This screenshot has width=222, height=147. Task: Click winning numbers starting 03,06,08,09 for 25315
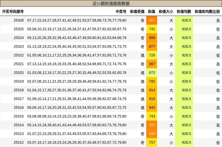click(x=77, y=116)
